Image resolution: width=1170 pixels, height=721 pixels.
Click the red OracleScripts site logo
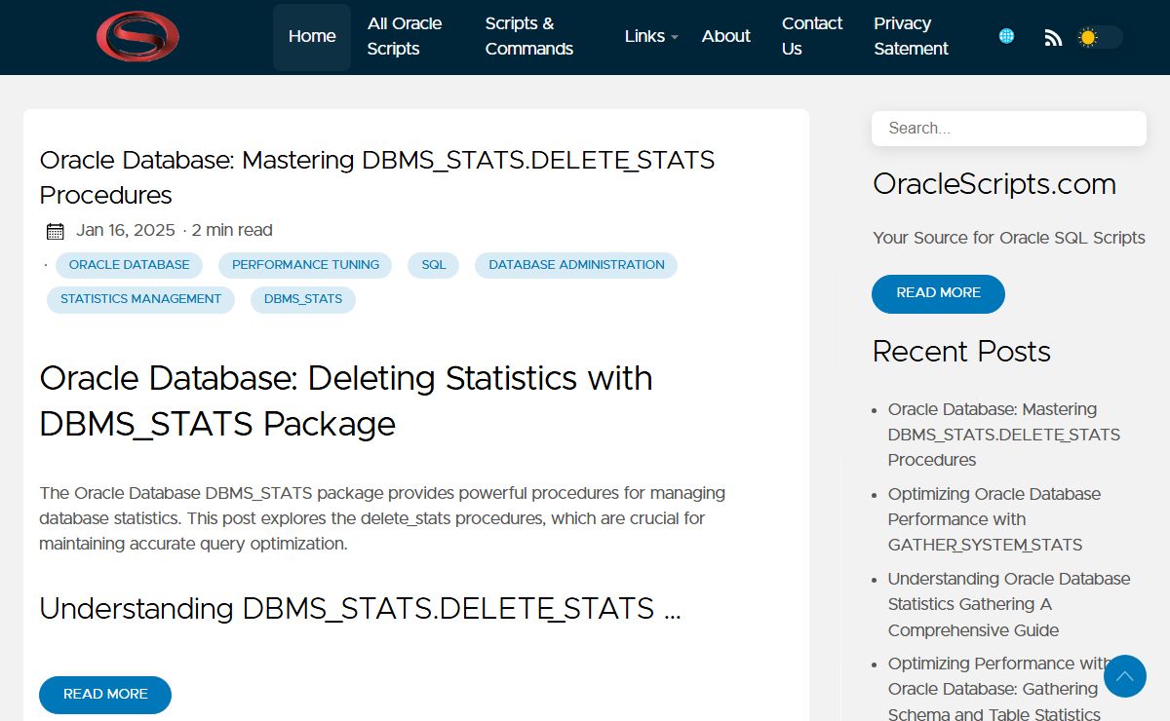click(137, 36)
